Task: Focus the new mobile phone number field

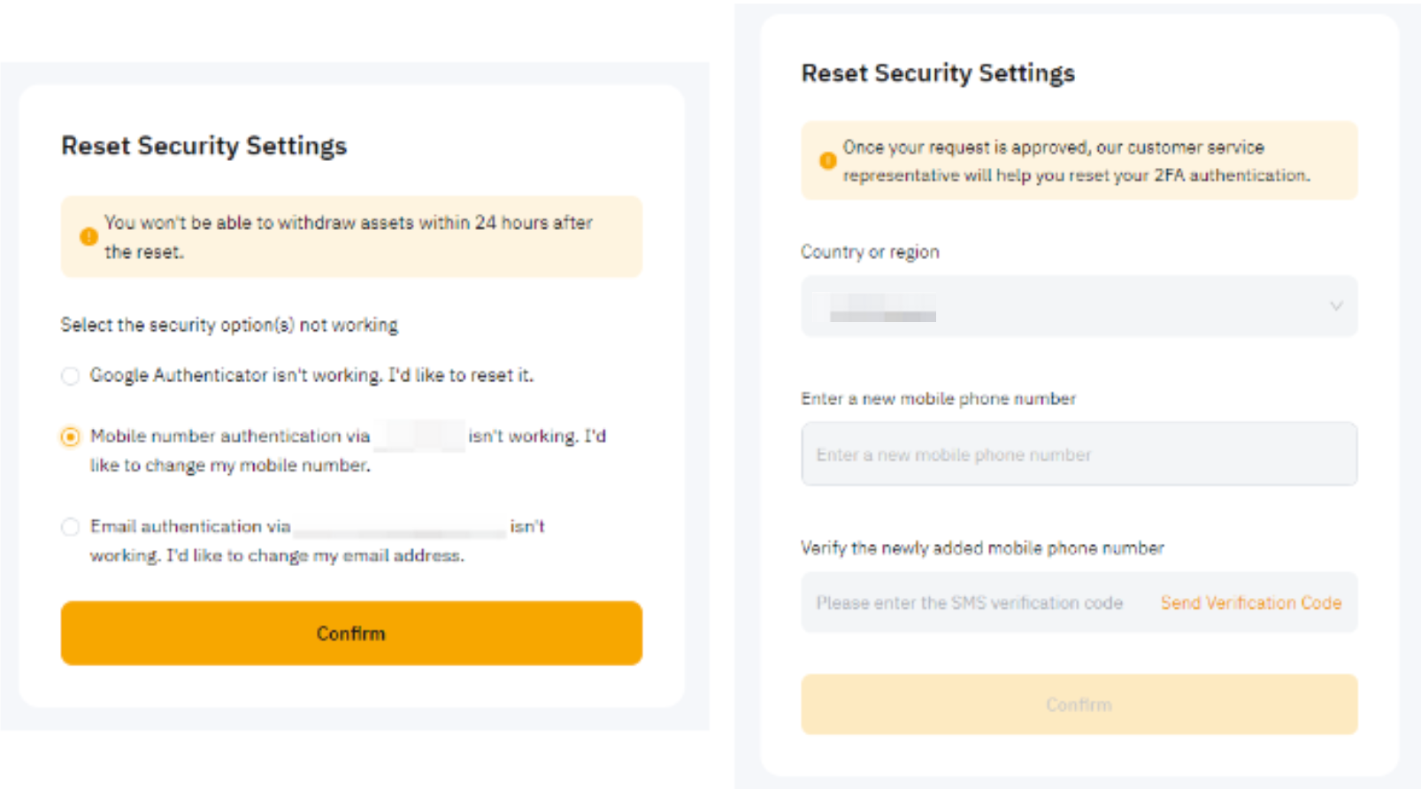Action: 1078,455
